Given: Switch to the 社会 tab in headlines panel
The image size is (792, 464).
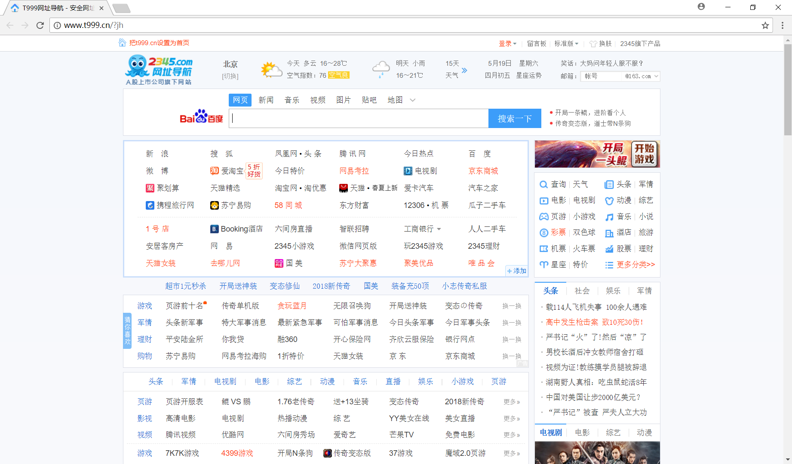Looking at the screenshot, I should (x=582, y=290).
